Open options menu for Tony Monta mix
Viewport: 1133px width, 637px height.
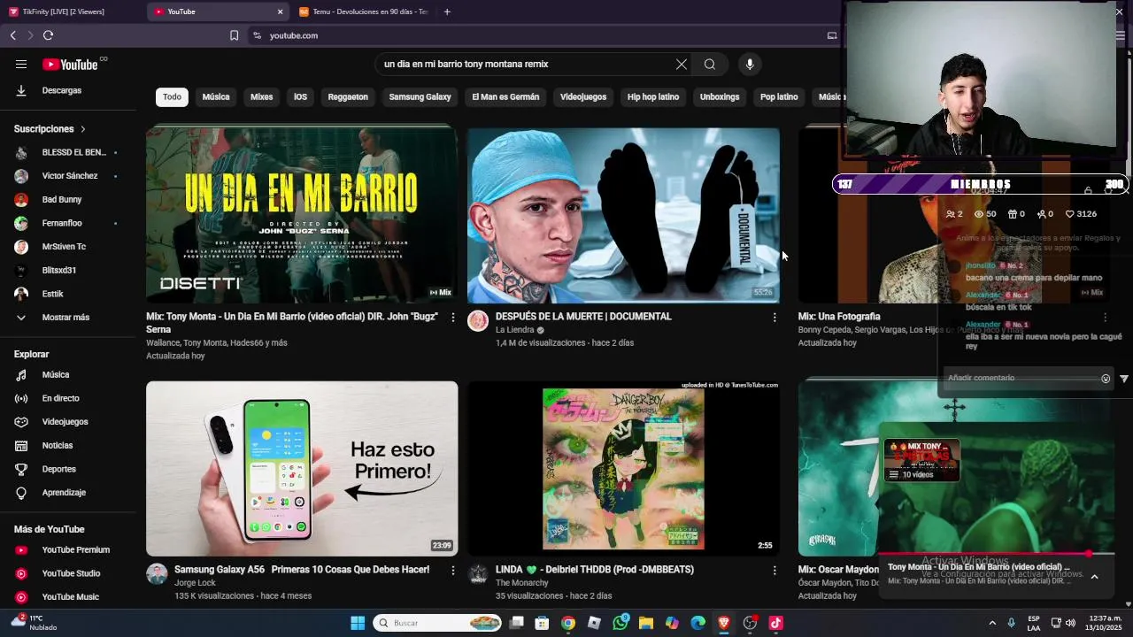453,317
